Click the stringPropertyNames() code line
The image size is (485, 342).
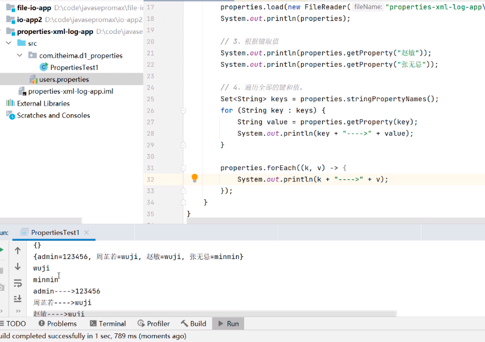(x=330, y=99)
